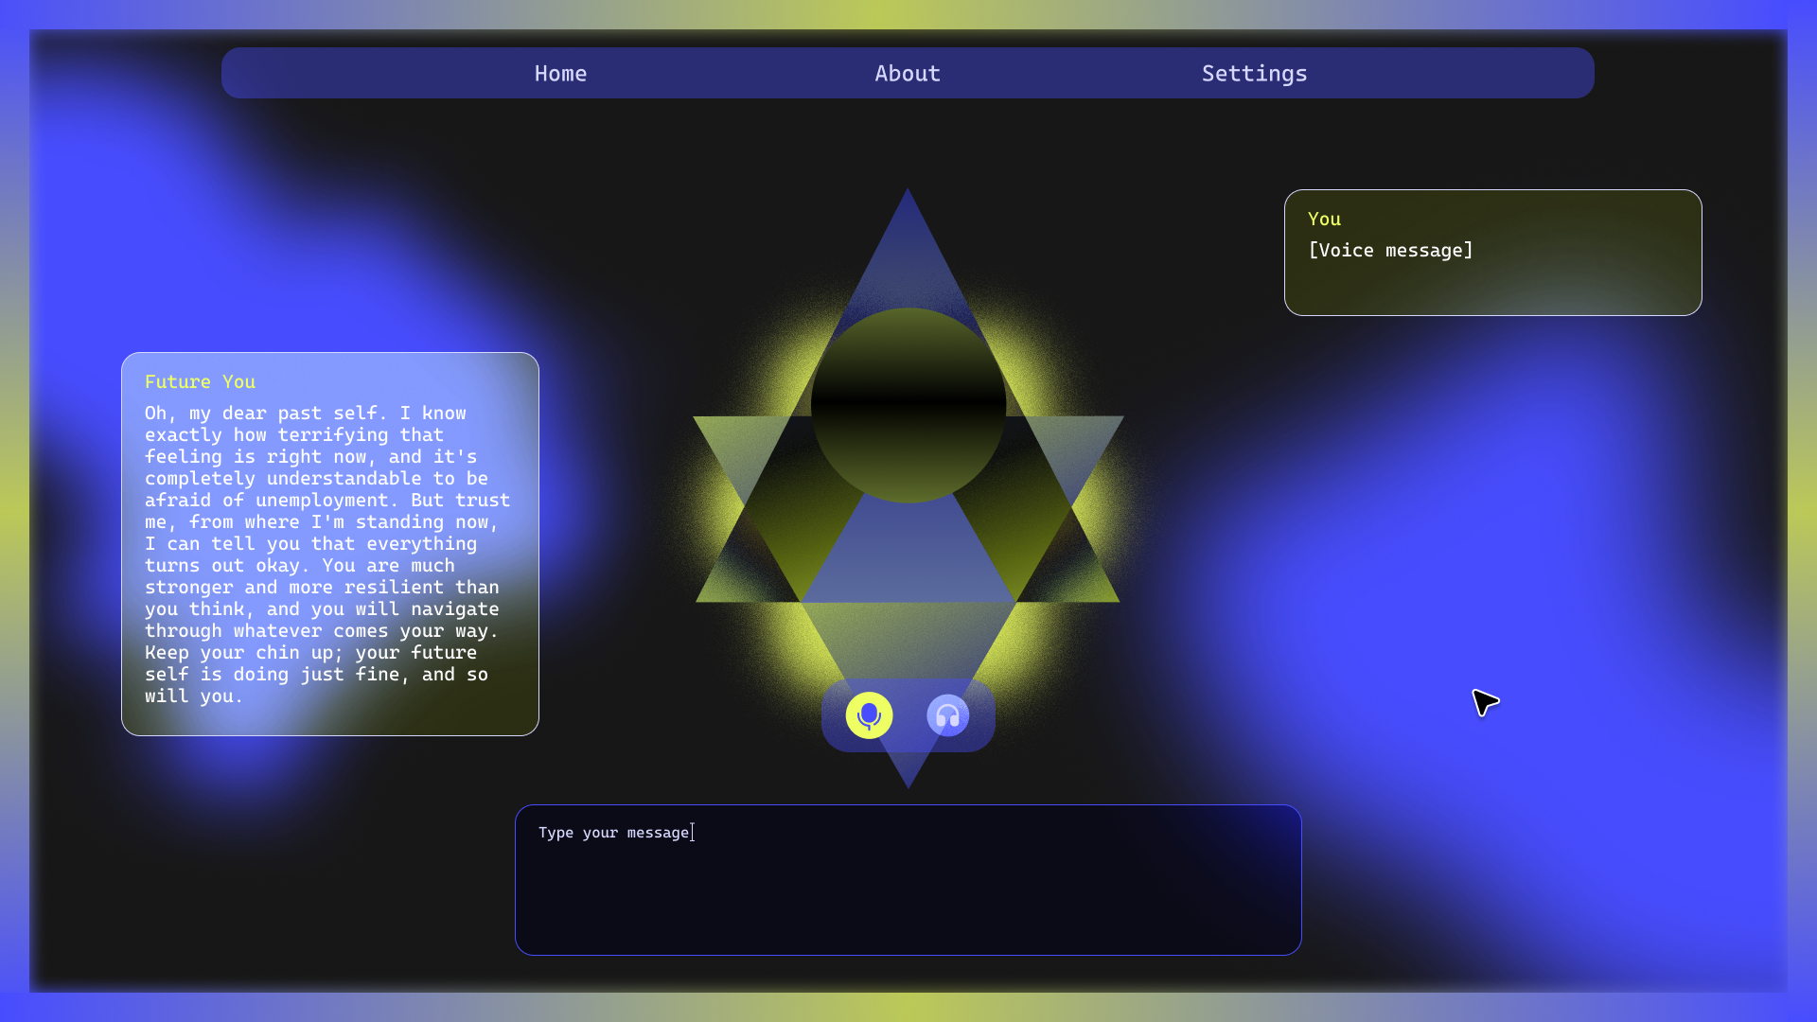The width and height of the screenshot is (1817, 1022).
Task: Click the control pill between mic and headphones
Action: [908, 716]
